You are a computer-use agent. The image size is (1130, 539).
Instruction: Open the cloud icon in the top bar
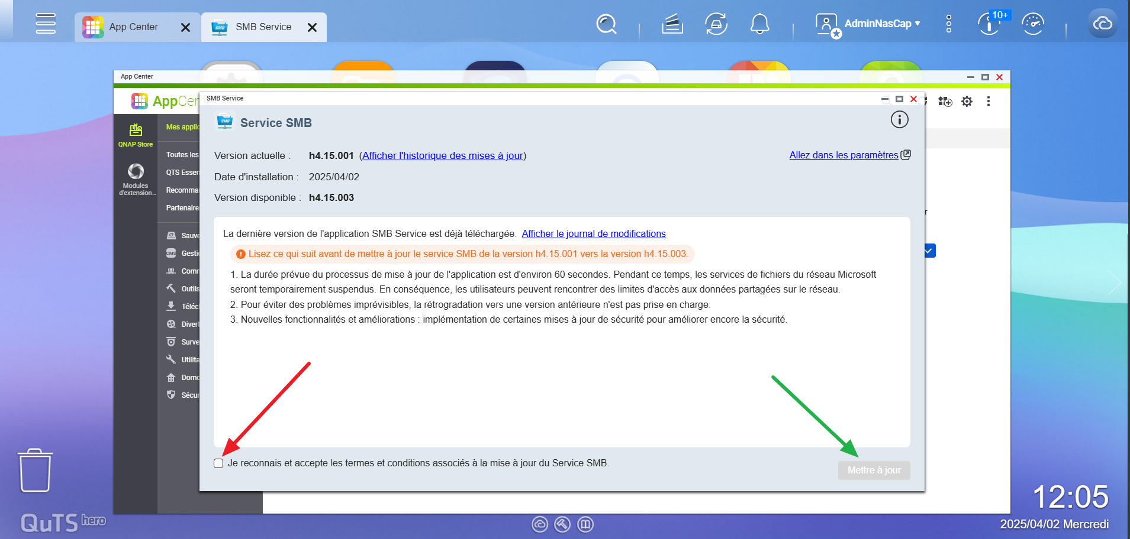1102,24
